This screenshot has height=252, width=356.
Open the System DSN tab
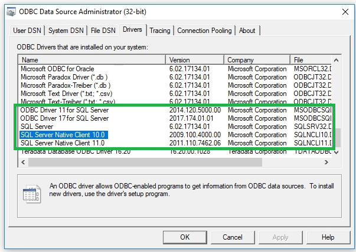coord(66,31)
